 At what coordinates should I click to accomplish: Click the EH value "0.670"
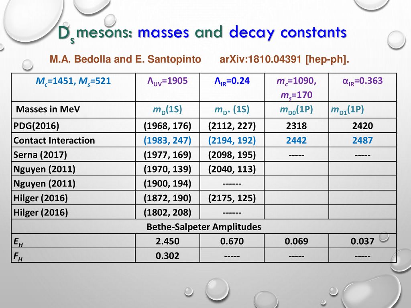(x=232, y=241)
